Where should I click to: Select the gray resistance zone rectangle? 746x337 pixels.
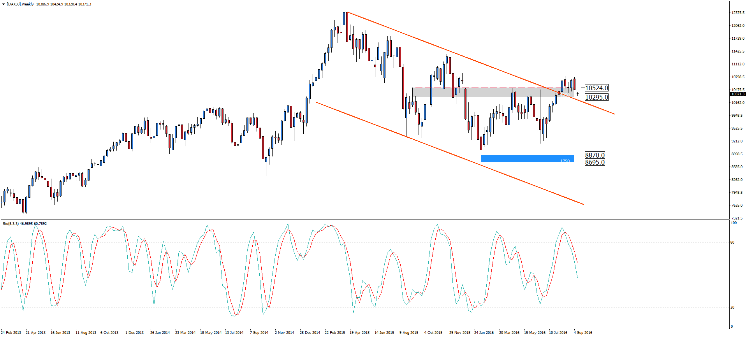click(x=487, y=92)
